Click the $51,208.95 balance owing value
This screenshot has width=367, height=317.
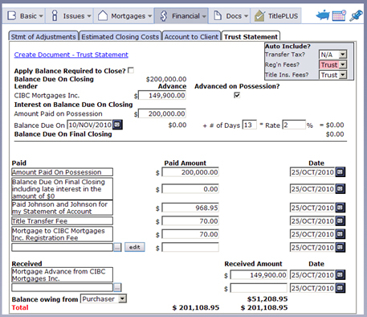click(267, 298)
